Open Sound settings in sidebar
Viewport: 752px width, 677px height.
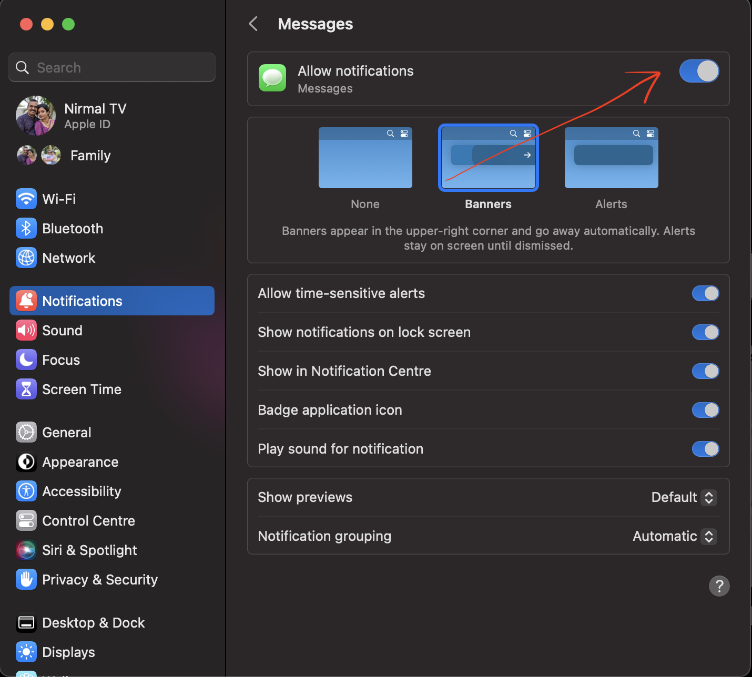(112, 330)
